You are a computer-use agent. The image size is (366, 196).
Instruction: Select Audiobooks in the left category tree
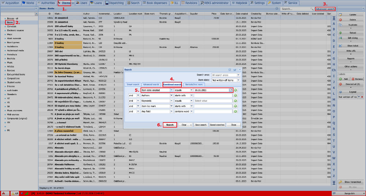click(x=12, y=46)
